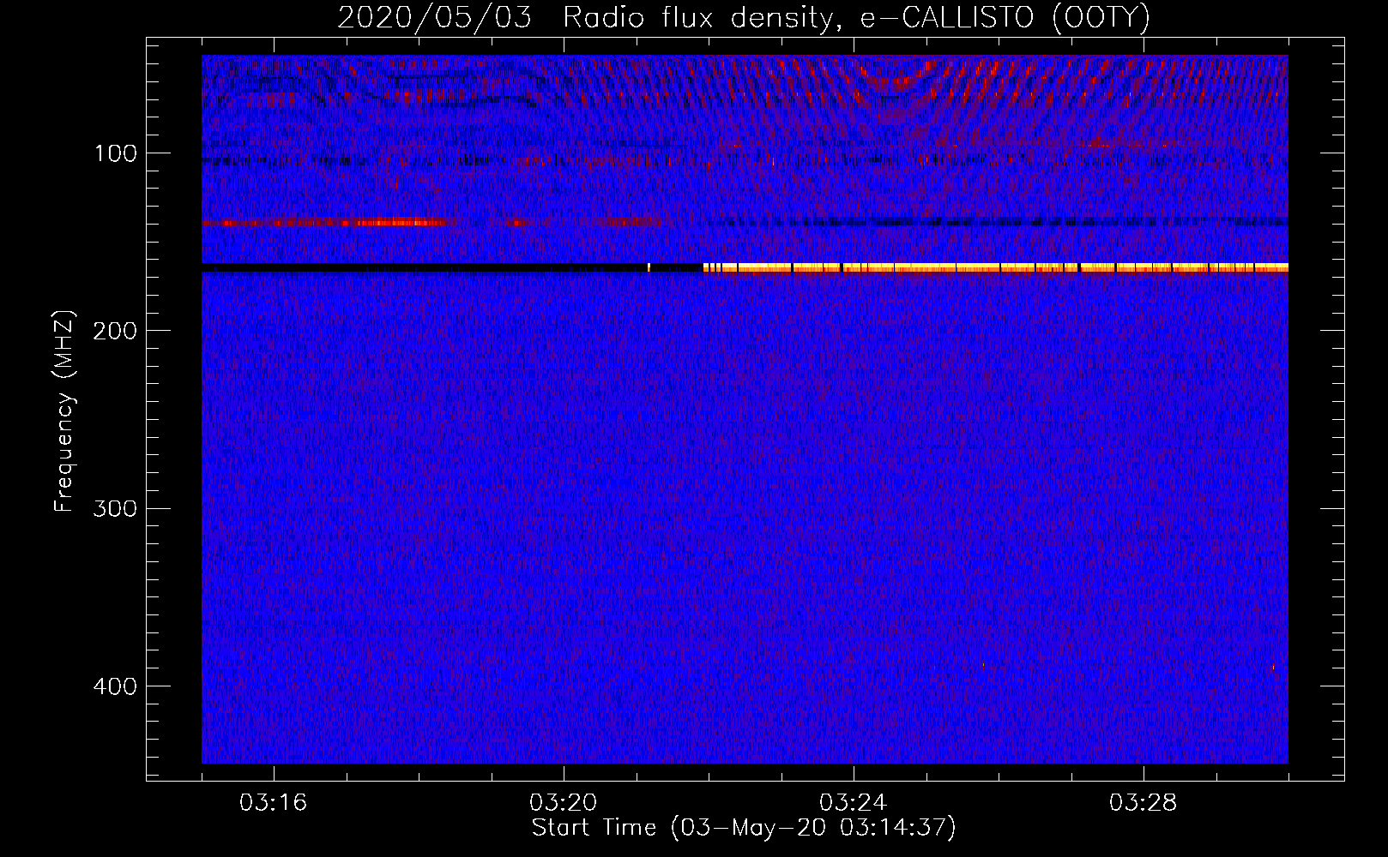Click the '100' frequency tick label
The height and width of the screenshot is (857, 1388).
pyautogui.click(x=116, y=153)
